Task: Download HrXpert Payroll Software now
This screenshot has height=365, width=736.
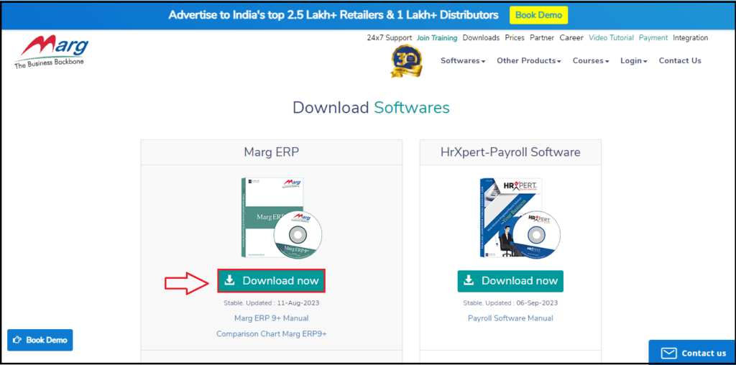Action: [x=510, y=281]
